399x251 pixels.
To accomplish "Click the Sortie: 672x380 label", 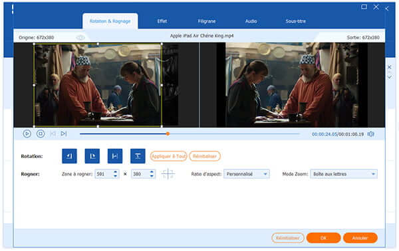I will coord(363,38).
